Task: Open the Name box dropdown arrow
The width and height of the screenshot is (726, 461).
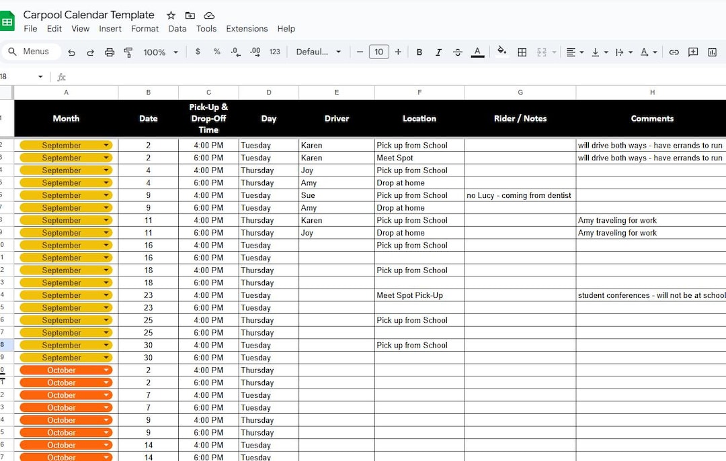Action: coord(40,76)
